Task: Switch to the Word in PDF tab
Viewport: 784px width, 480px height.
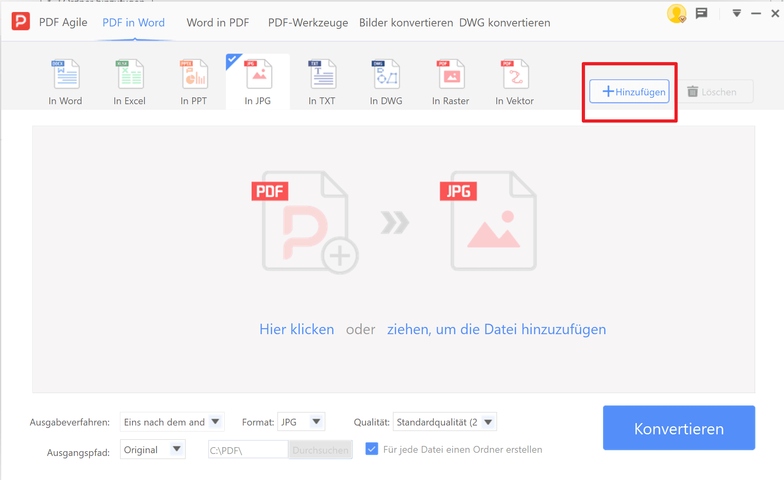Action: [218, 22]
